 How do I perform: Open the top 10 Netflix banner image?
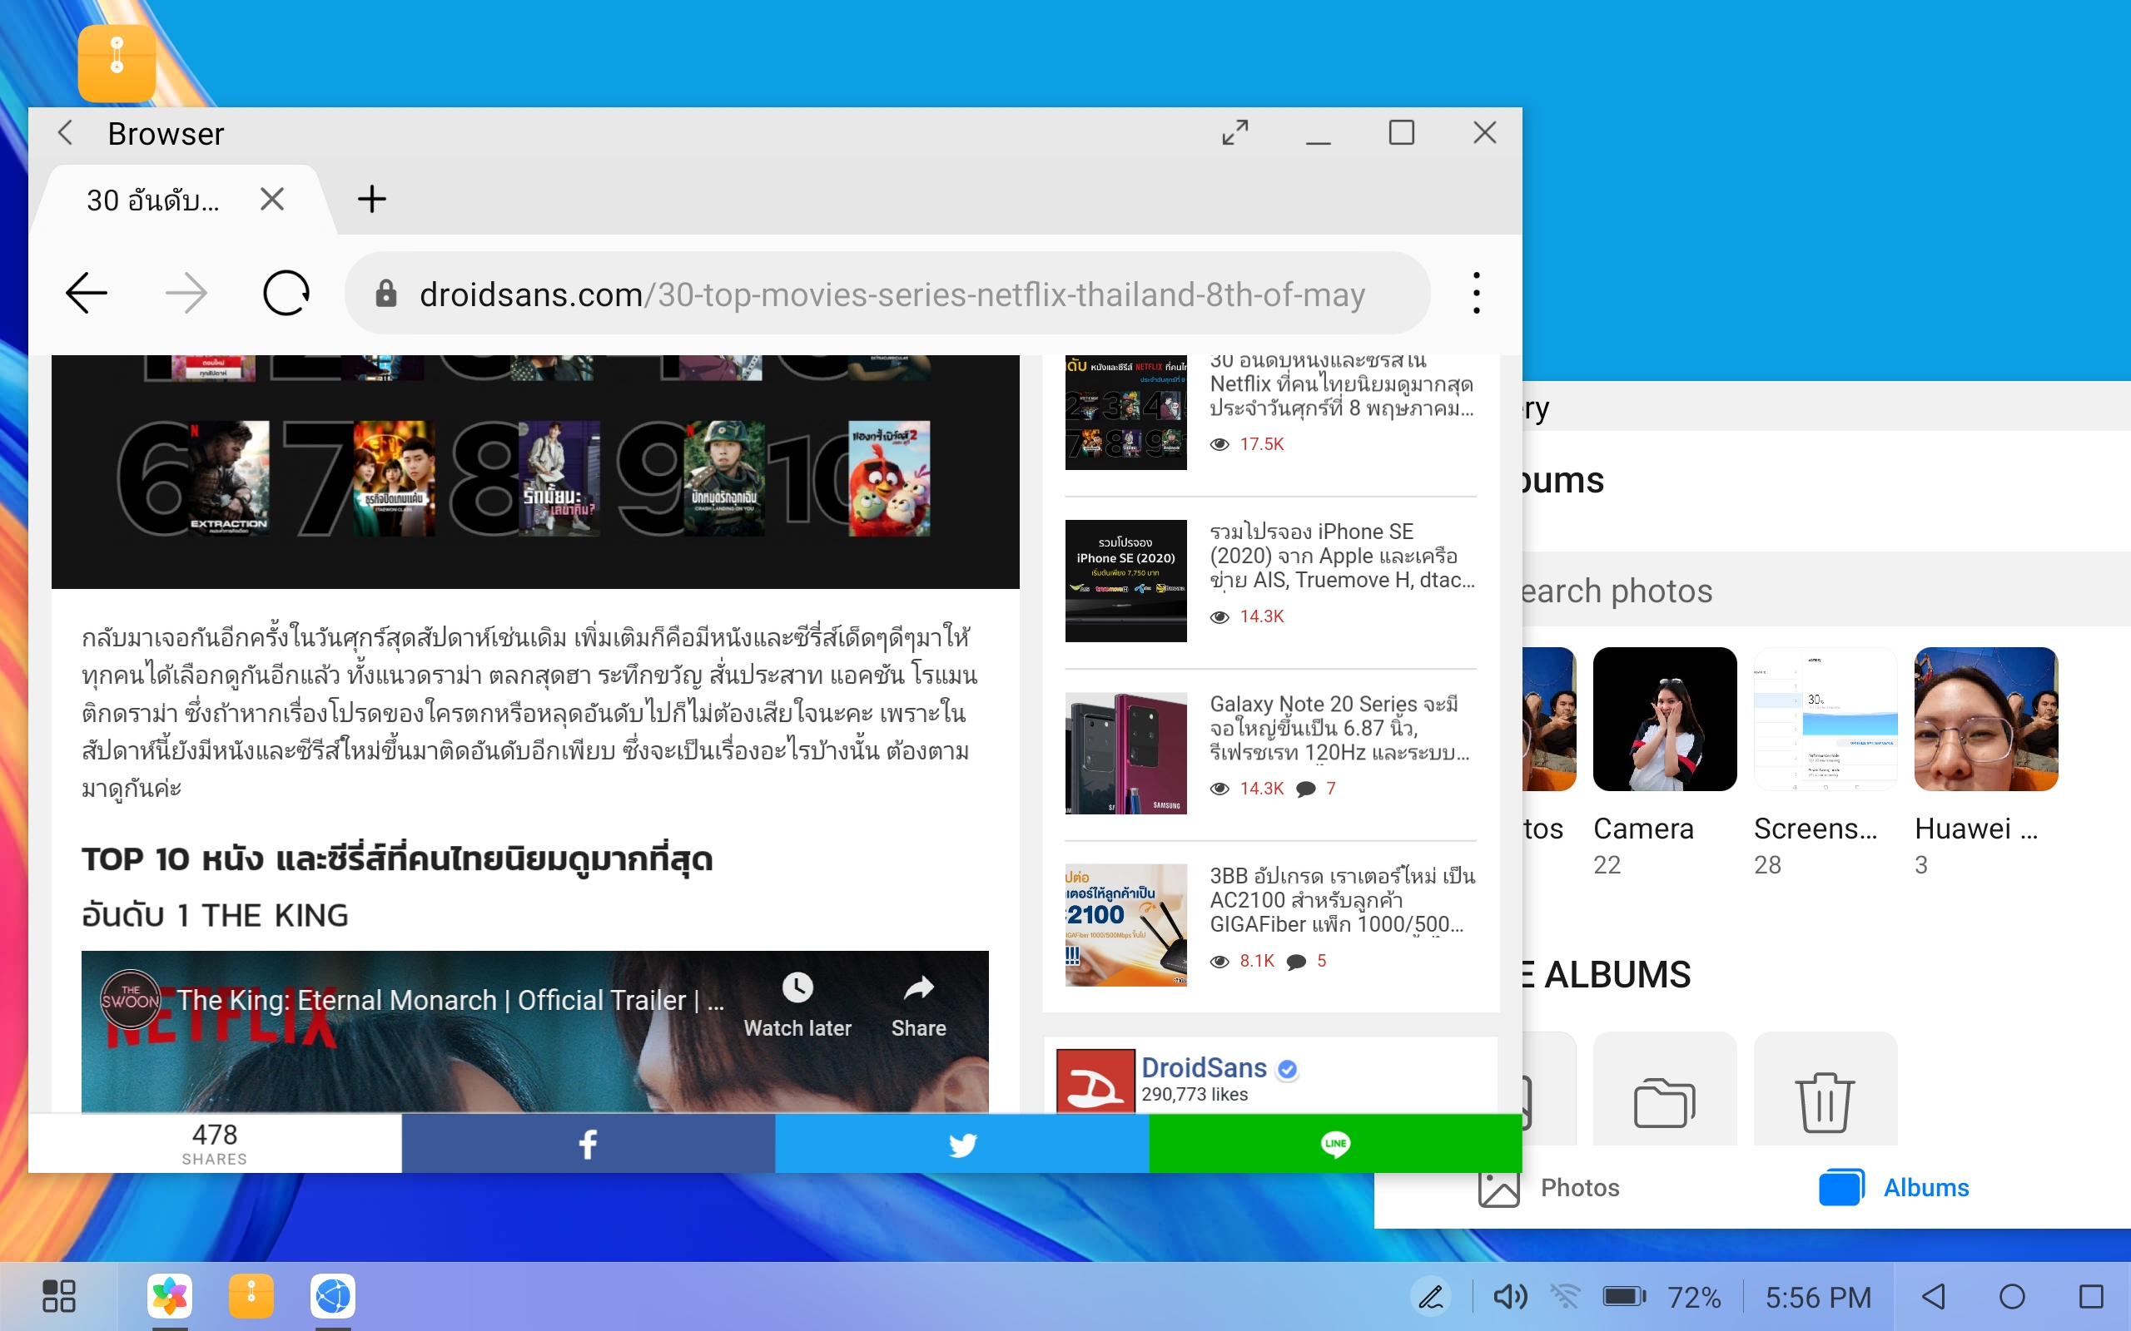535,471
